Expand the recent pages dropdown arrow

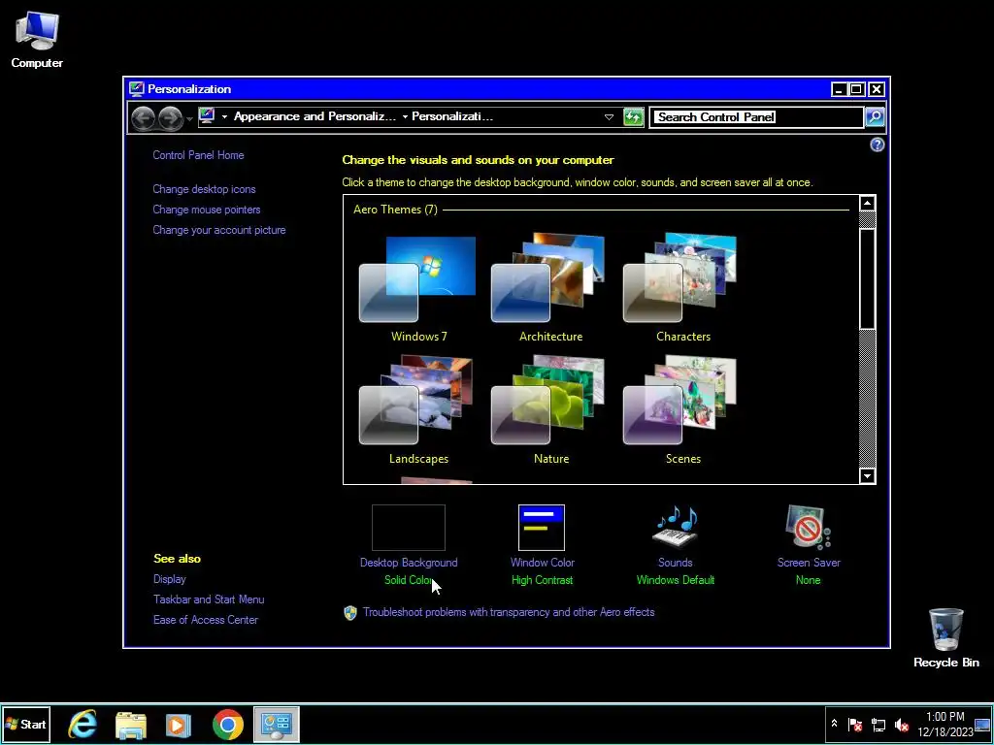tap(189, 119)
